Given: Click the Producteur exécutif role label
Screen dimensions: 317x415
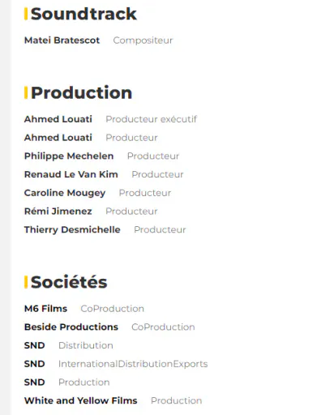Looking at the screenshot, I should tap(151, 119).
